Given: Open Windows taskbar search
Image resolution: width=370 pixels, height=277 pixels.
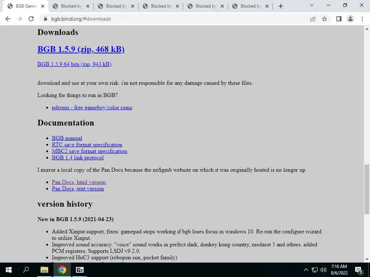Looking at the screenshot, I should click(26, 270).
